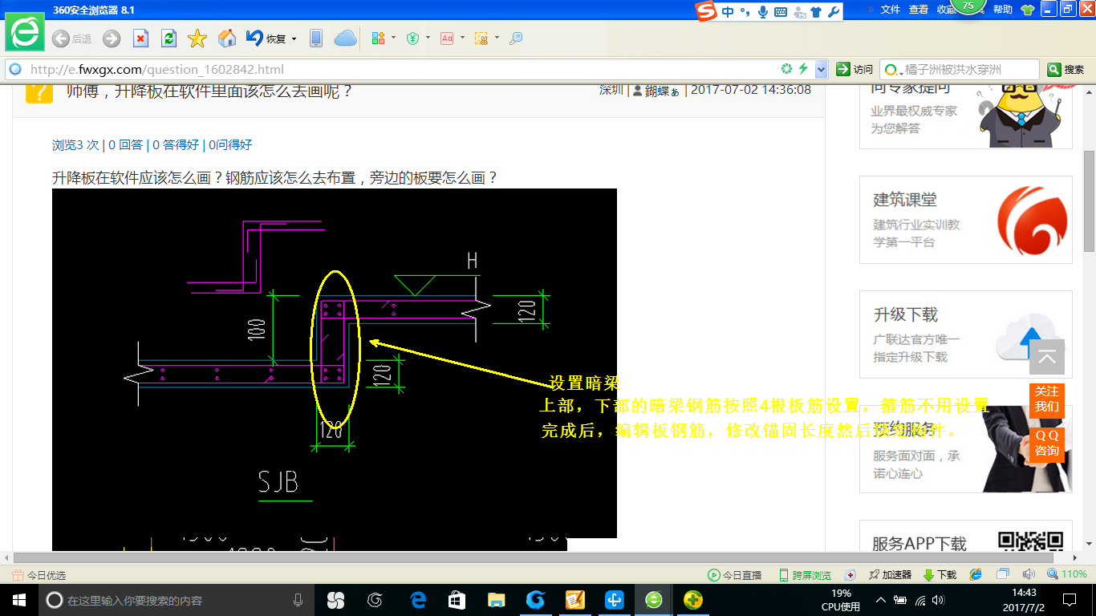The width and height of the screenshot is (1096, 616).
Task: Stop page loading with the red X icon
Action: tap(140, 38)
